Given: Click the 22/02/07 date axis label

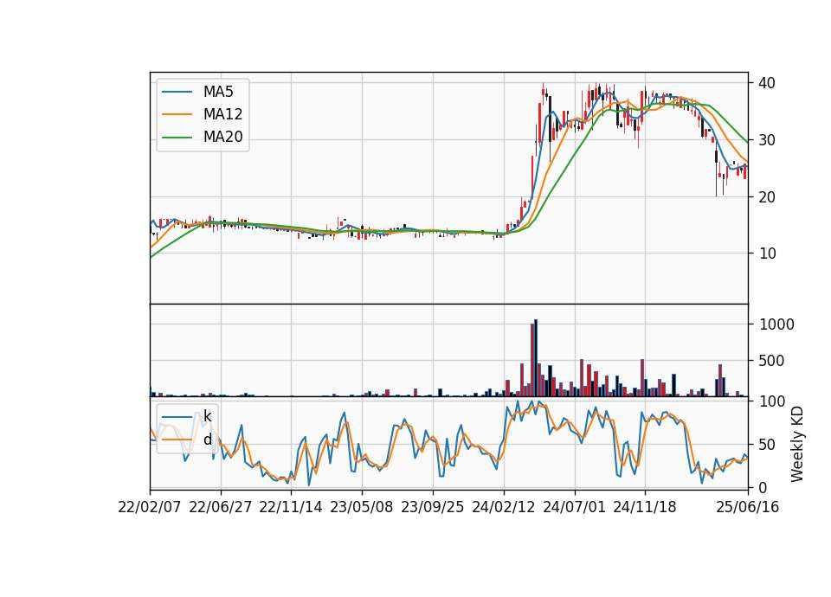Looking at the screenshot, I should click(150, 507).
